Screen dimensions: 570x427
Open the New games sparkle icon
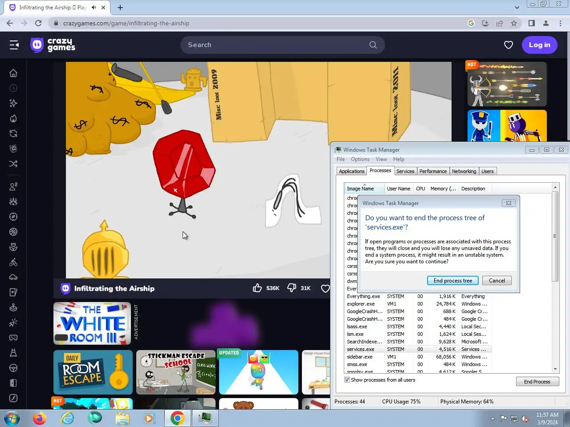13,103
